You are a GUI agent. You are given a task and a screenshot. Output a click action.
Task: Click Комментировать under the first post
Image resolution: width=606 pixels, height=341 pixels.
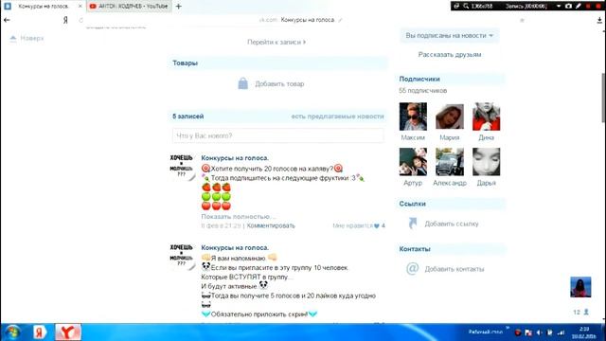271,225
